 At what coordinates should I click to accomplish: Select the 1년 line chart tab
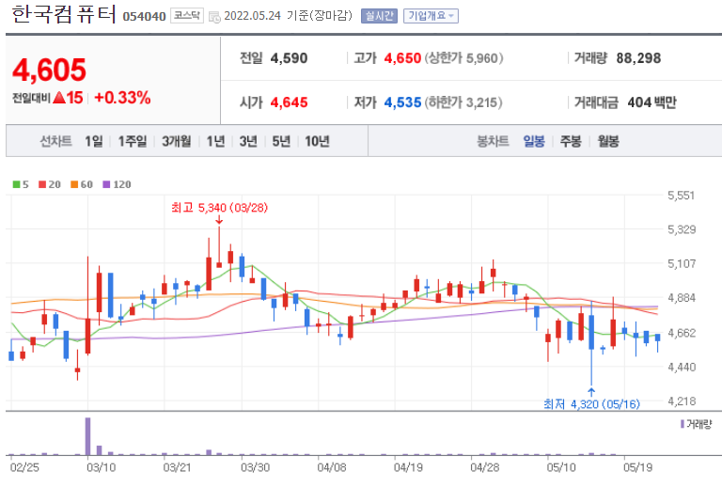pyautogui.click(x=215, y=141)
